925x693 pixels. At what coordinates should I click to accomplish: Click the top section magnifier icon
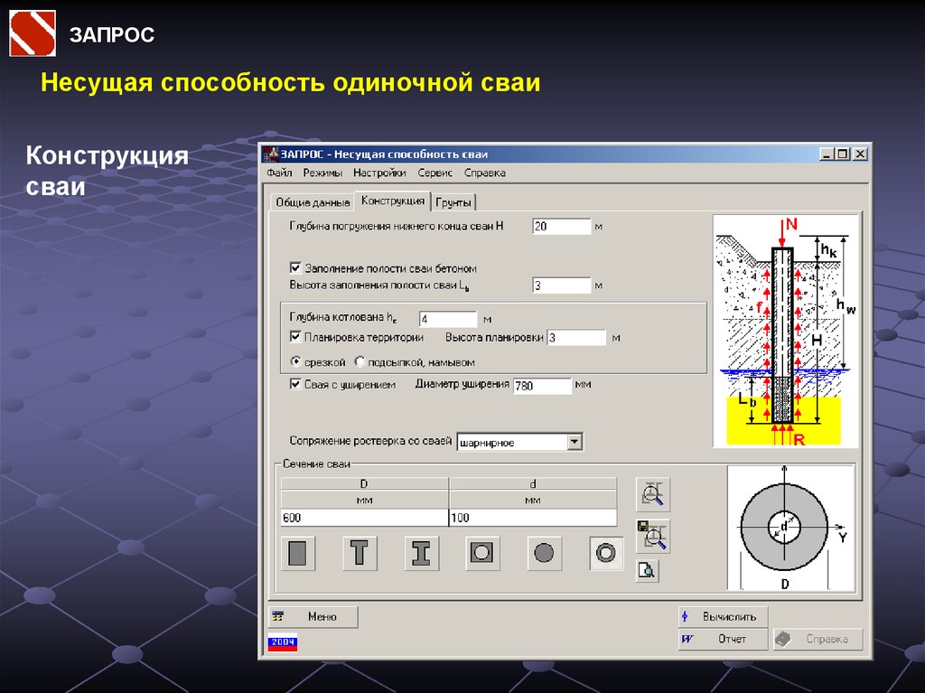(652, 494)
